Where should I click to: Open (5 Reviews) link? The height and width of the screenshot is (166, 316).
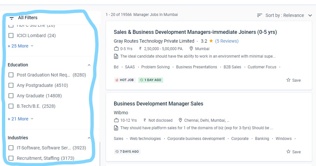pos(227,41)
